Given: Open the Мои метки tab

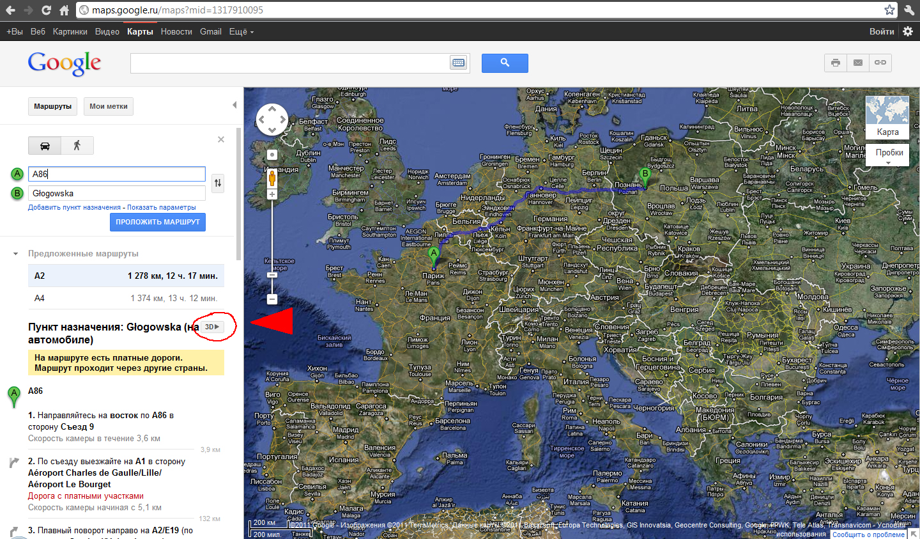Looking at the screenshot, I should pyautogui.click(x=109, y=106).
